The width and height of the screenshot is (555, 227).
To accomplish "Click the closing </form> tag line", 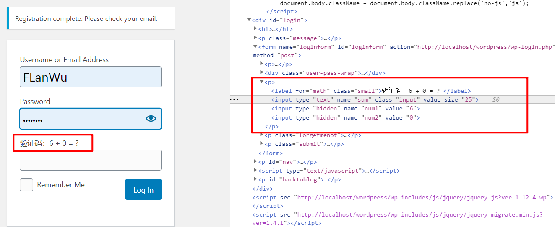I will tap(270, 153).
